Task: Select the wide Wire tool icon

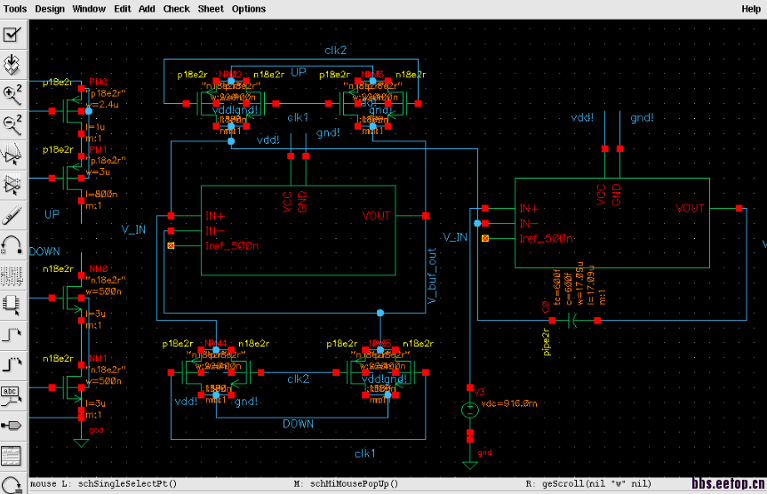Action: [12, 365]
